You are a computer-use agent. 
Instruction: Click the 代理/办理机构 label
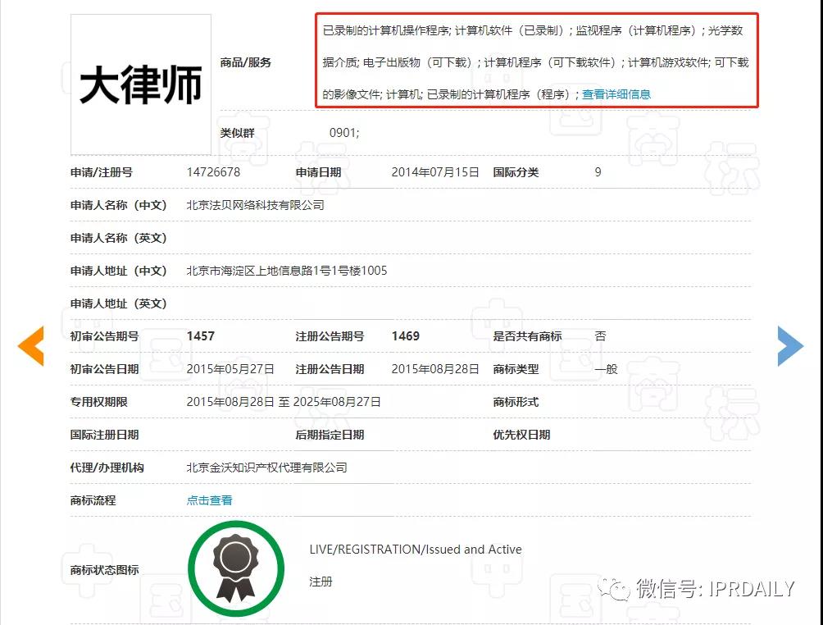click(x=107, y=468)
